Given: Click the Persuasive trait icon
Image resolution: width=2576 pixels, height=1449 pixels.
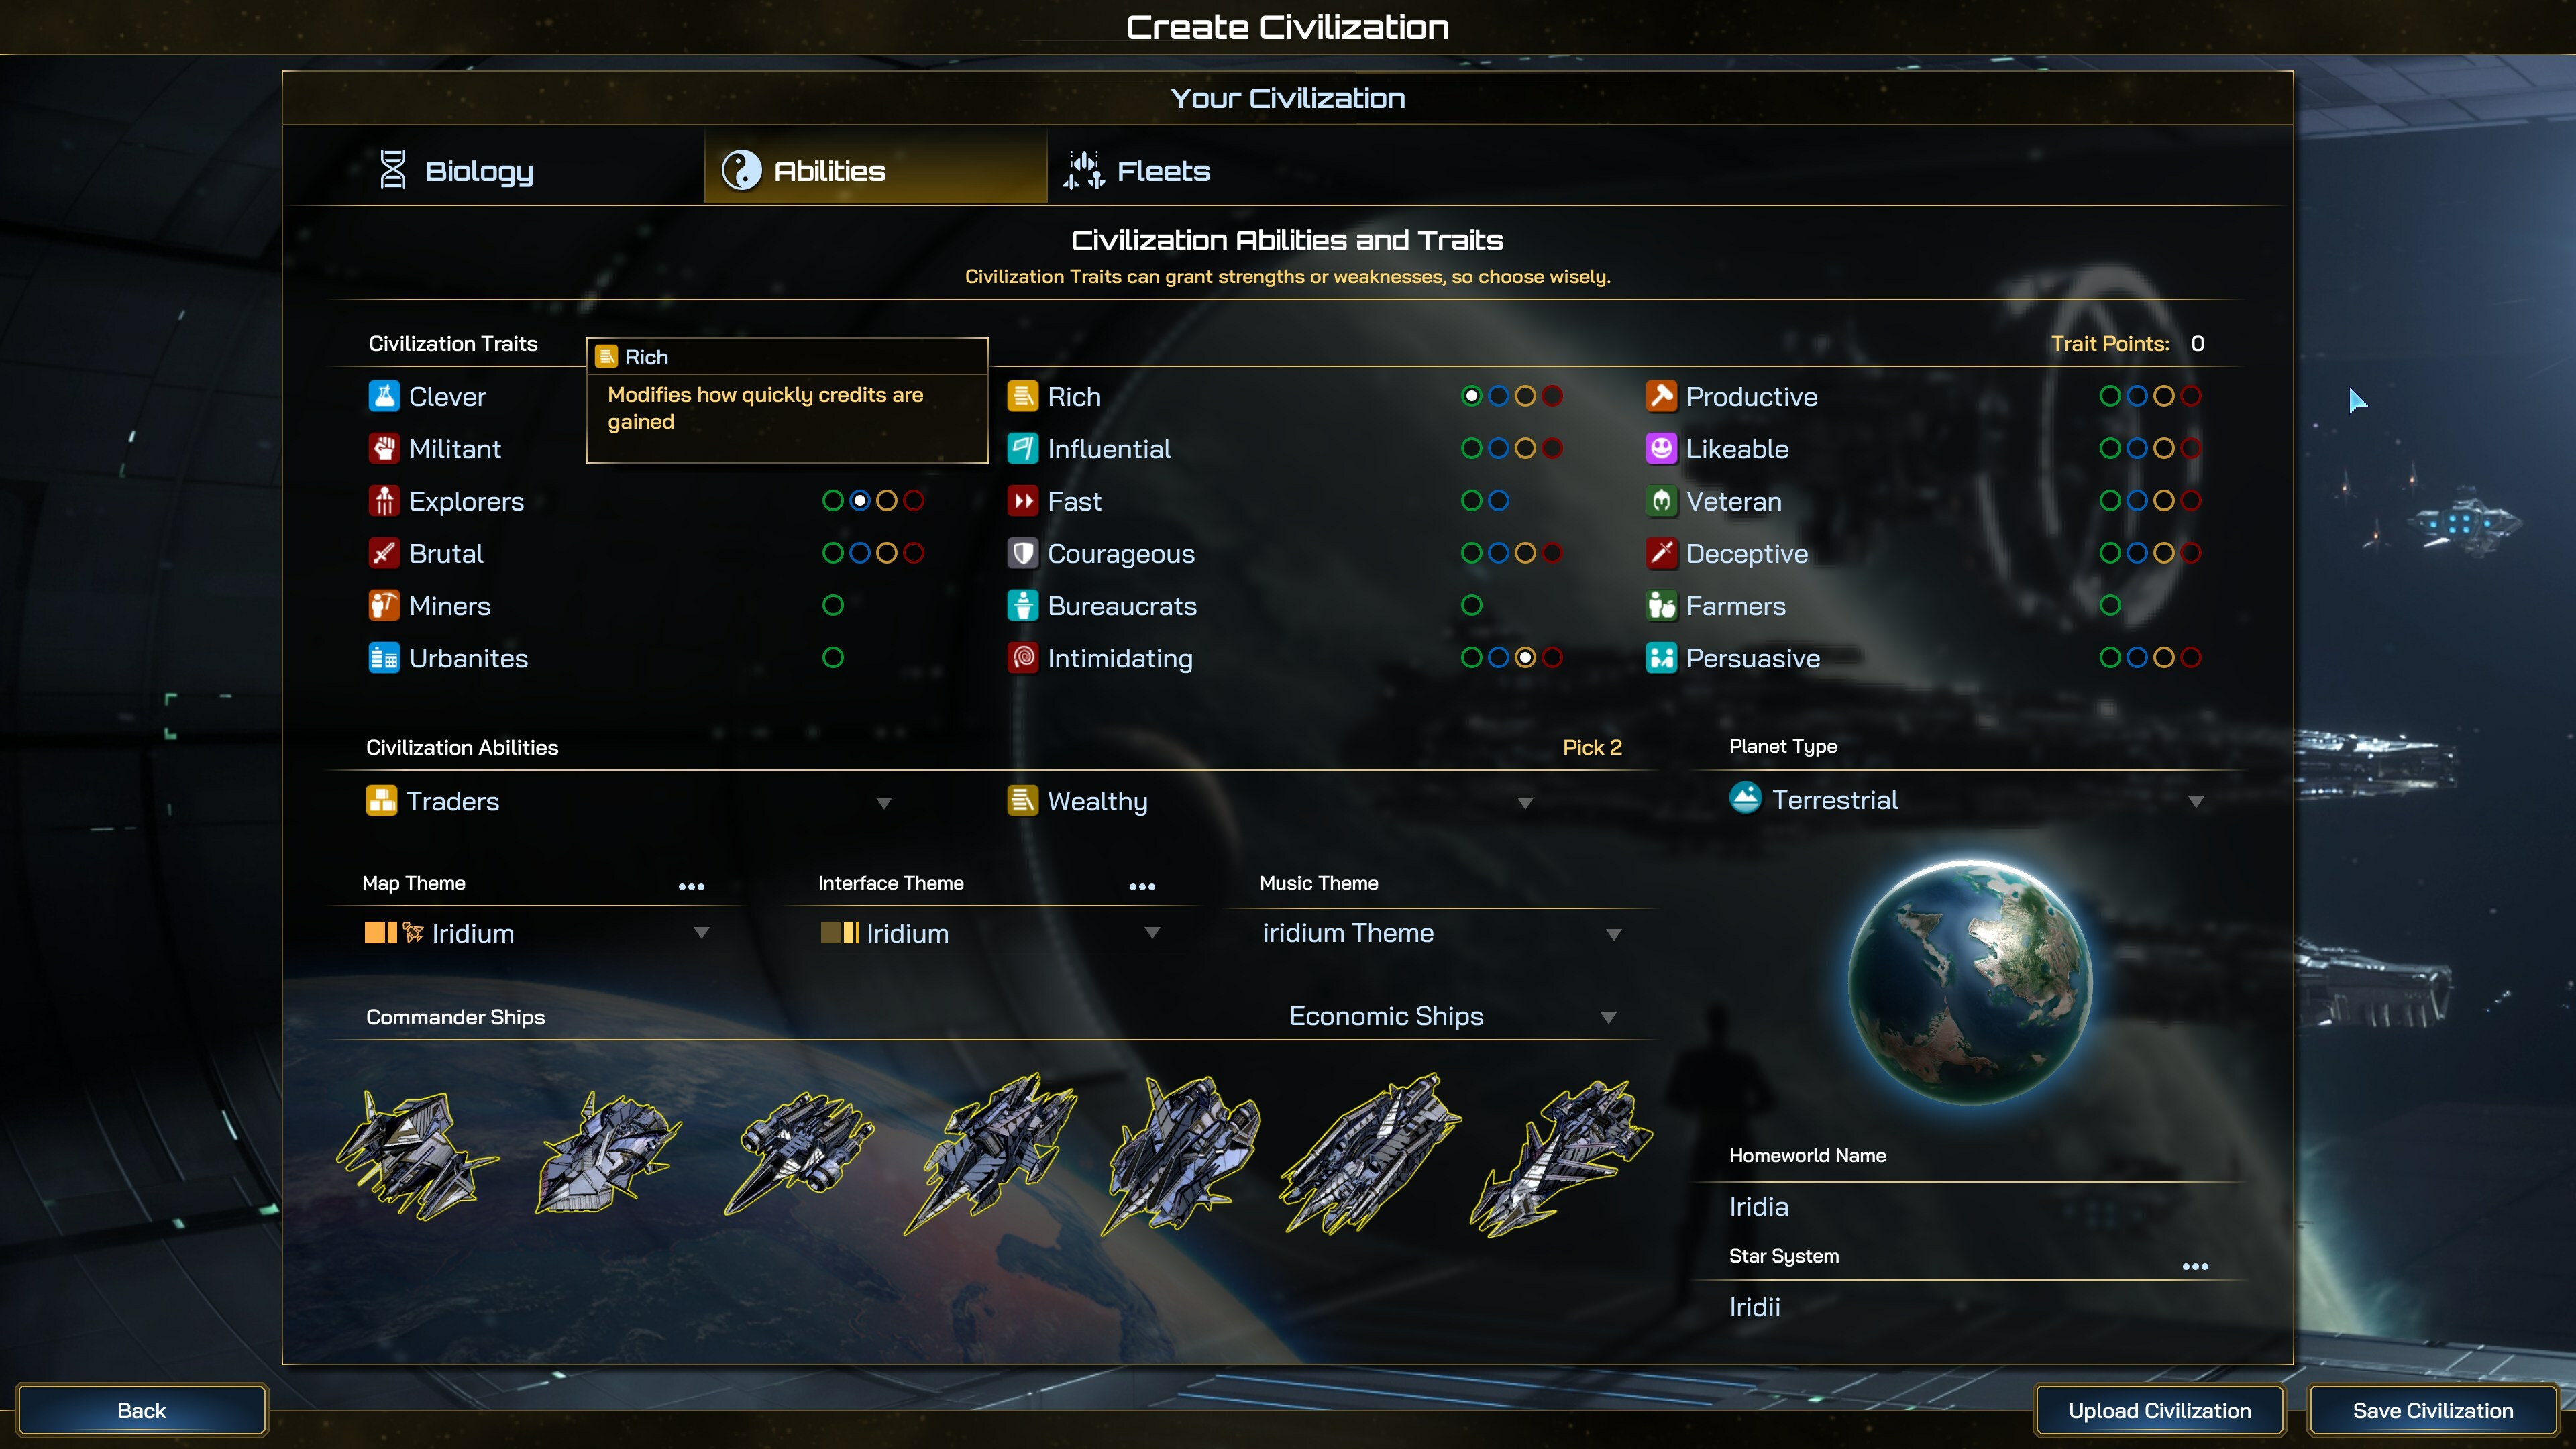Looking at the screenshot, I should tap(1661, 658).
